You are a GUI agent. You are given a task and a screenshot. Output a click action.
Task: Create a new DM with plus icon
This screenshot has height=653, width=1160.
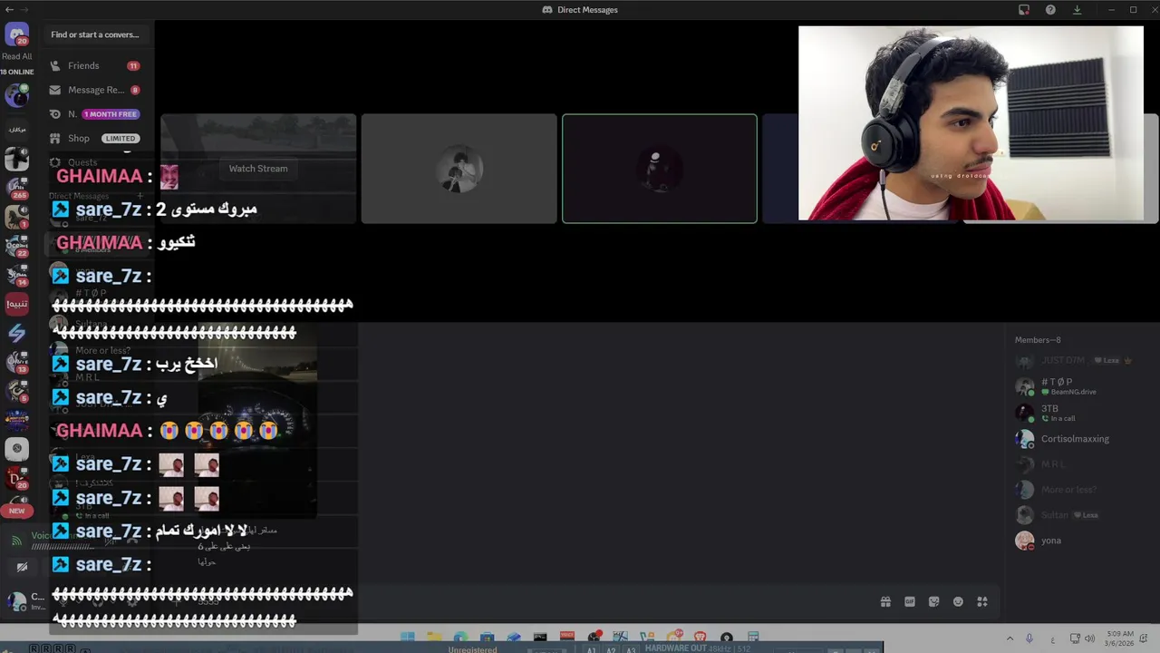click(140, 196)
